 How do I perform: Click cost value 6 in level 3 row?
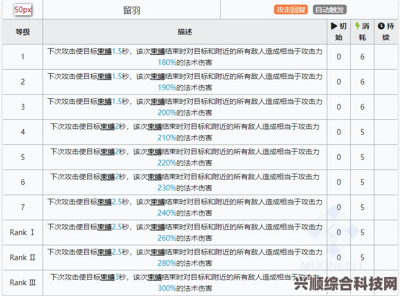point(362,107)
